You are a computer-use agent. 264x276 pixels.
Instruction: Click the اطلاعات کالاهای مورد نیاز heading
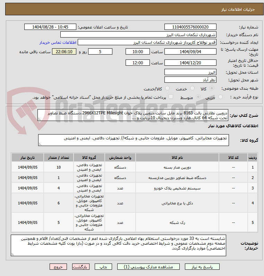(233, 126)
